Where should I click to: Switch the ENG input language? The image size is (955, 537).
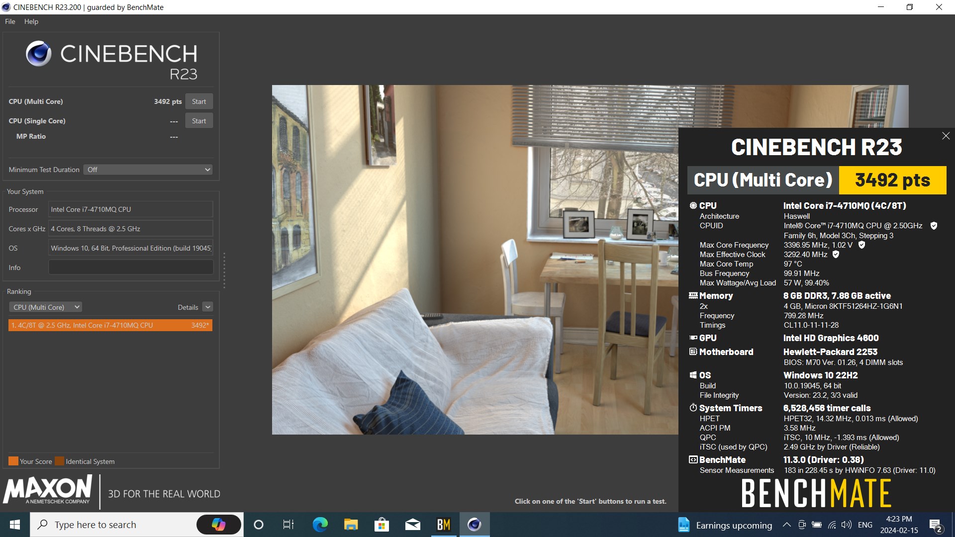[865, 525]
